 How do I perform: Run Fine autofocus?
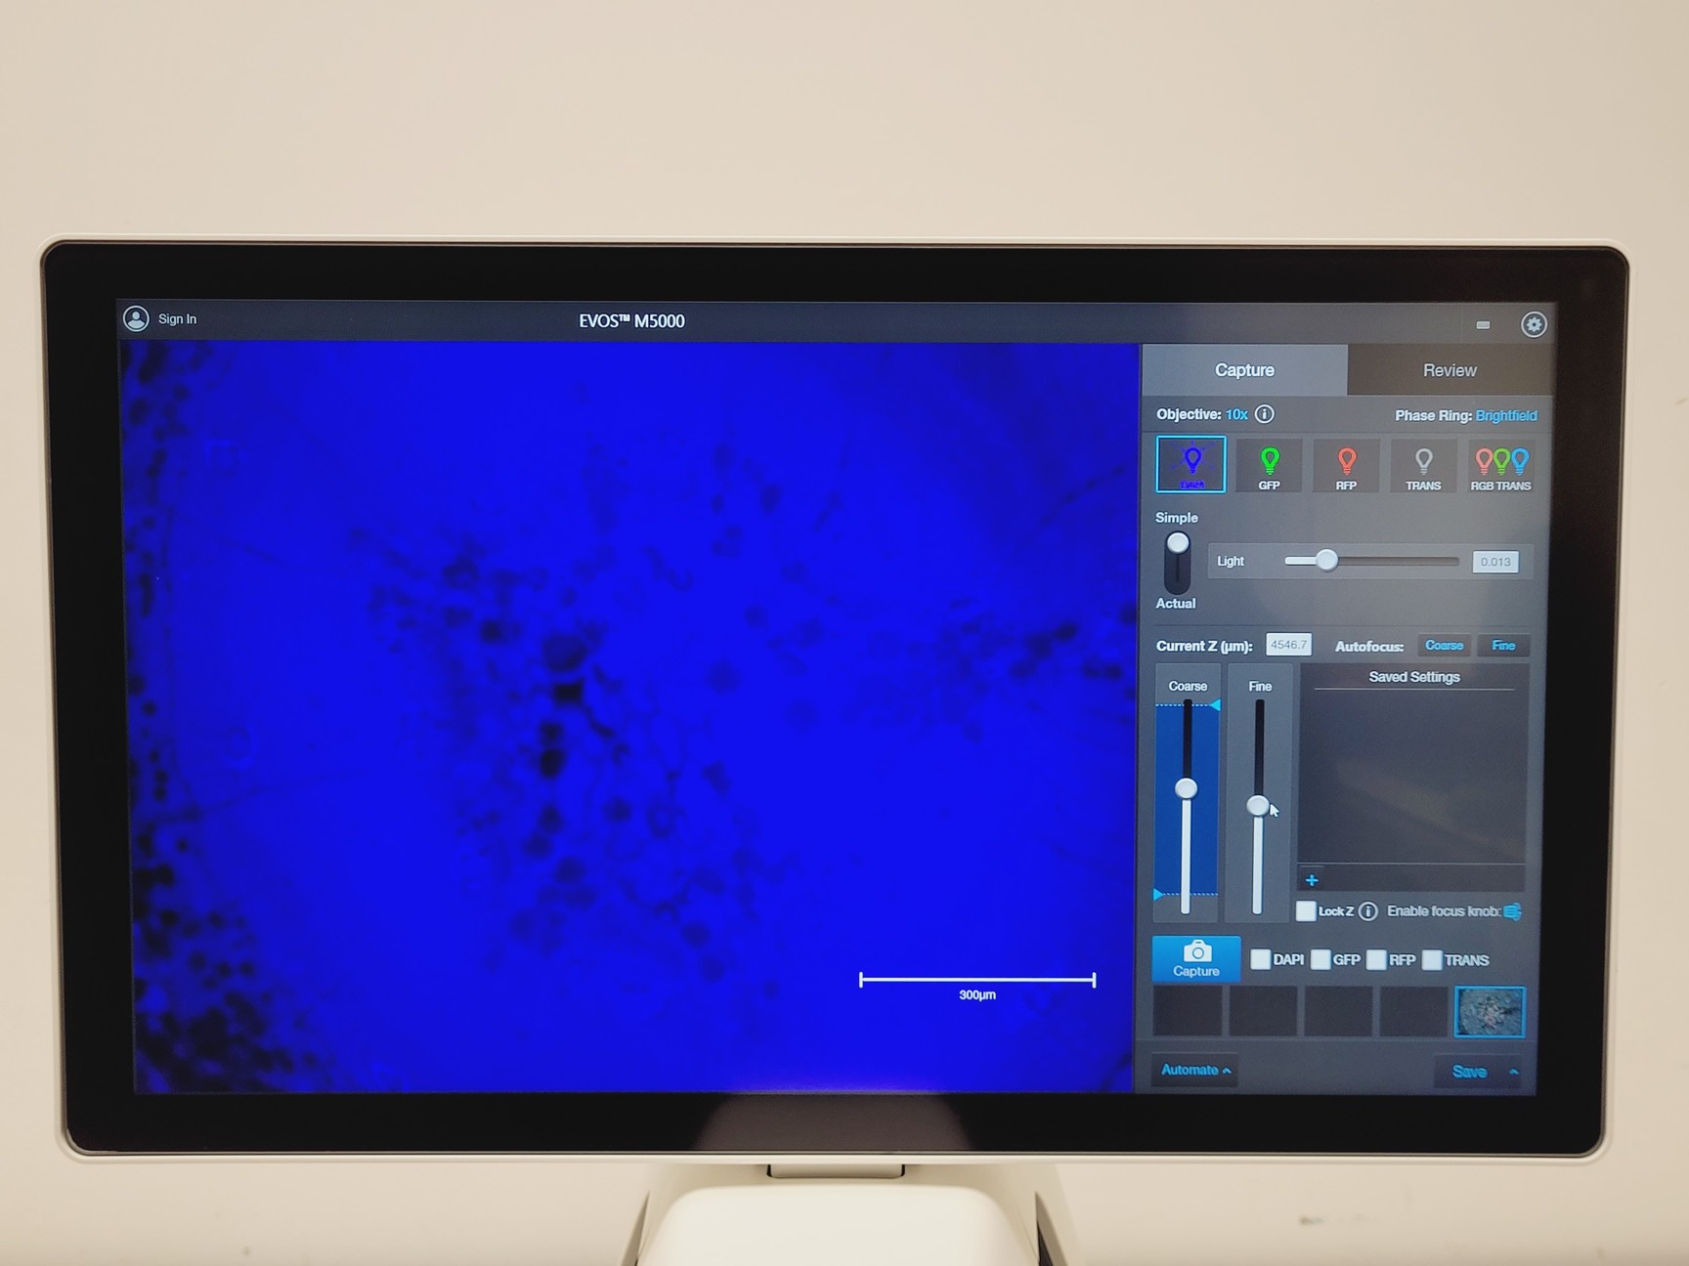(x=1503, y=646)
